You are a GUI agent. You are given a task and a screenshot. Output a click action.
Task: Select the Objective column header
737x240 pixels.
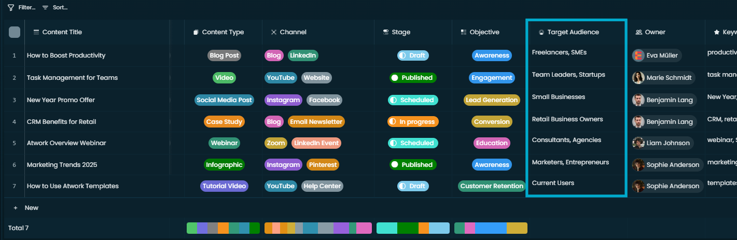click(x=491, y=32)
